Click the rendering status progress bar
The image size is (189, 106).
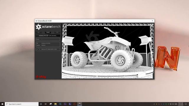pyautogui.click(x=48, y=36)
